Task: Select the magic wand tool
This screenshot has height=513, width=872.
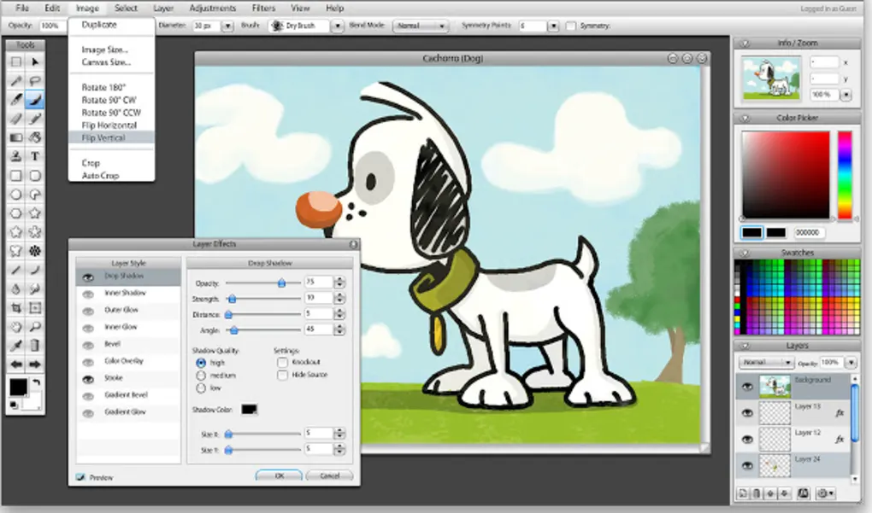Action: 16,80
